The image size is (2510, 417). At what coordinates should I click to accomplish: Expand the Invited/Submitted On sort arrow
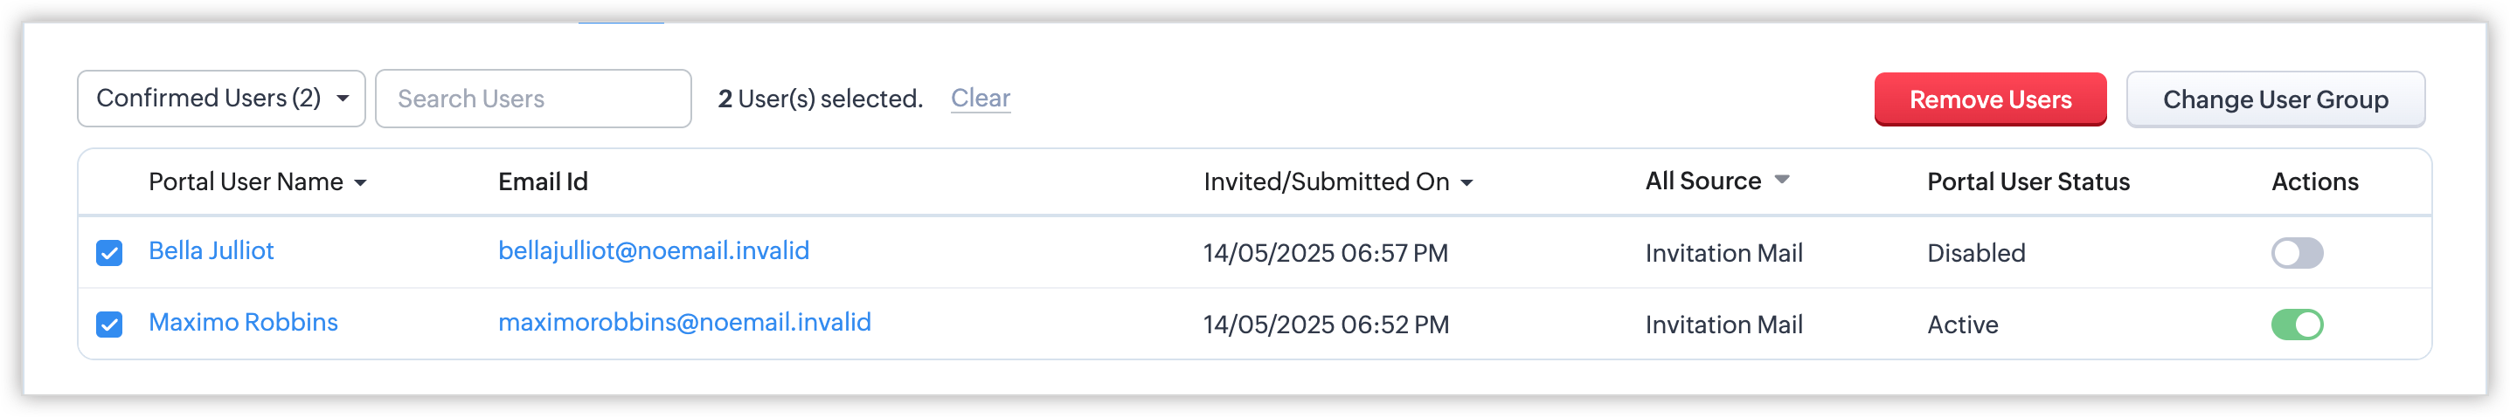click(1466, 182)
